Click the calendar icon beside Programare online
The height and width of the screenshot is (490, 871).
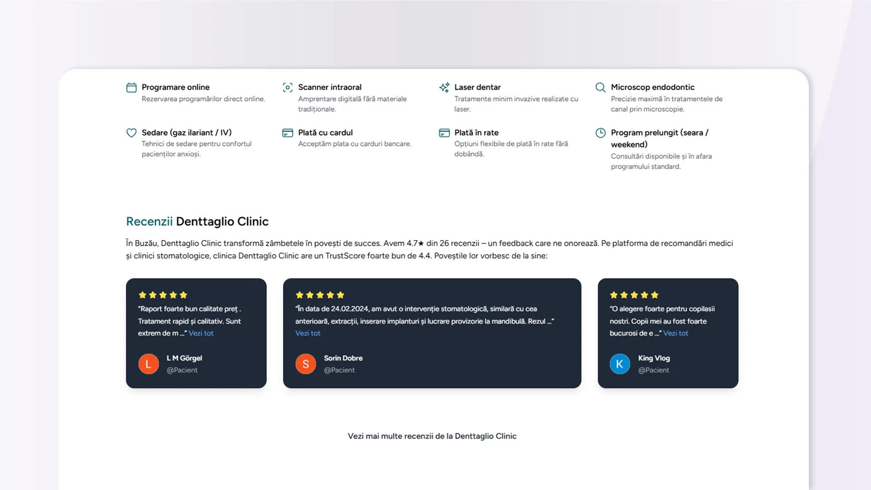click(x=131, y=88)
